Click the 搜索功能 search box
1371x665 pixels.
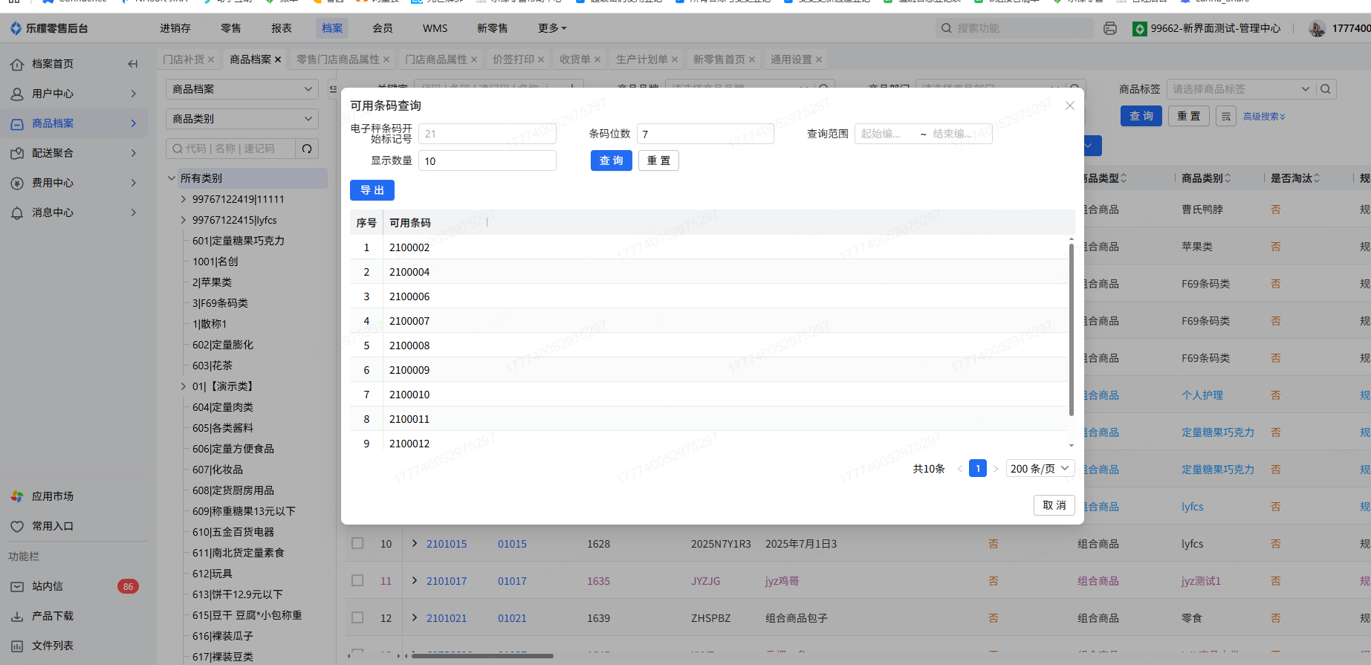[1015, 28]
